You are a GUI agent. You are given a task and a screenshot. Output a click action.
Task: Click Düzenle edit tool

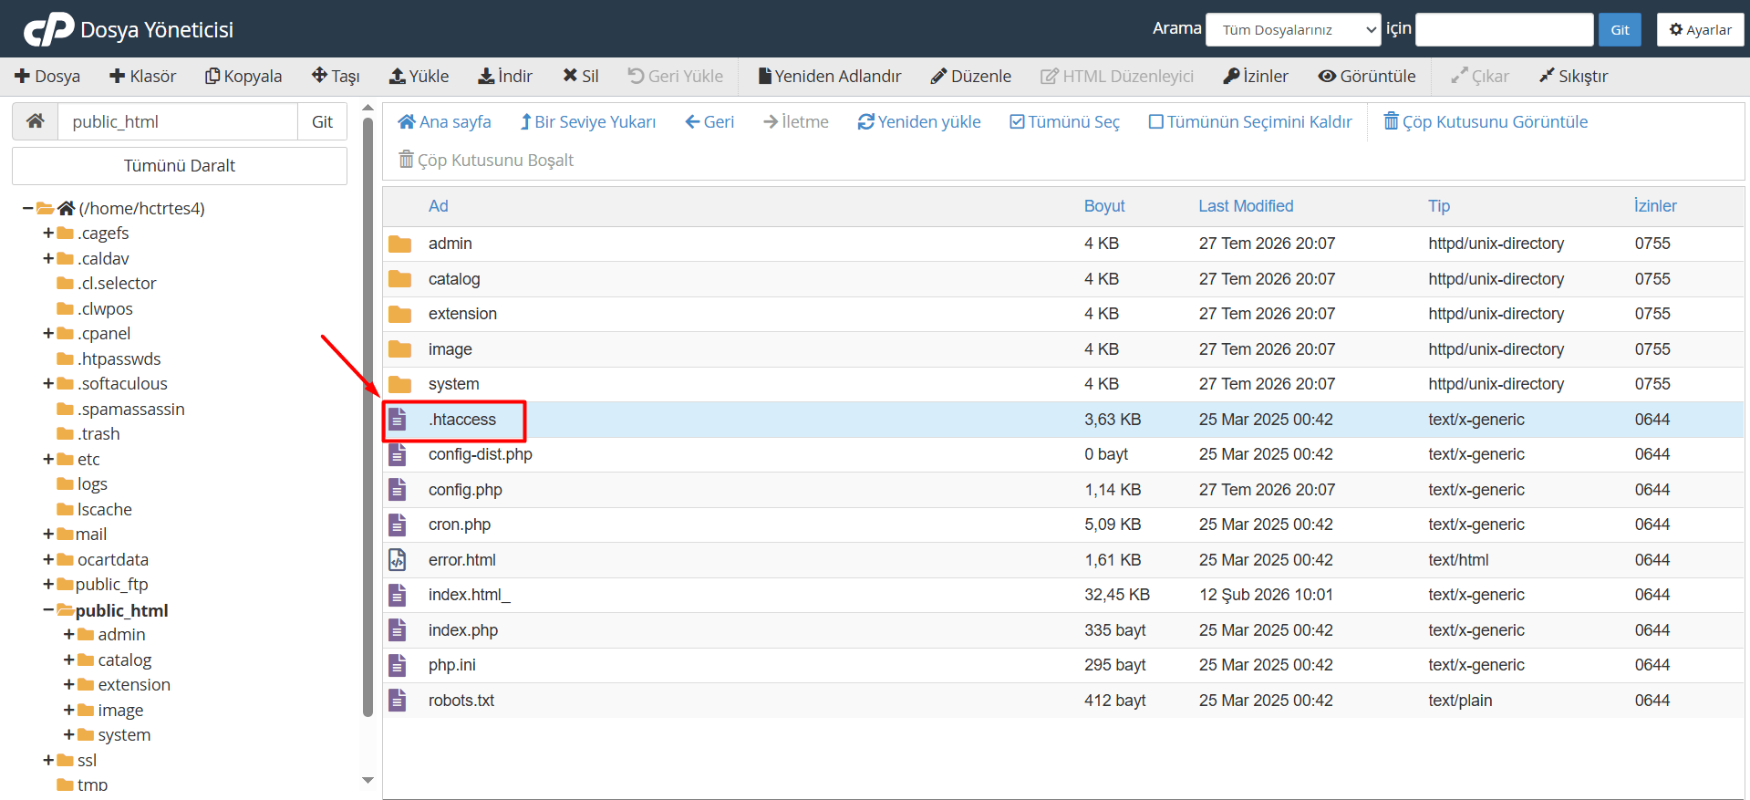pos(971,76)
